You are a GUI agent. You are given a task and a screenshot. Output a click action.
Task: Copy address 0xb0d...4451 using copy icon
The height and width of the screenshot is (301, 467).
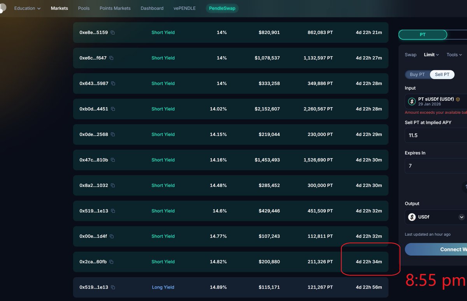[113, 109]
